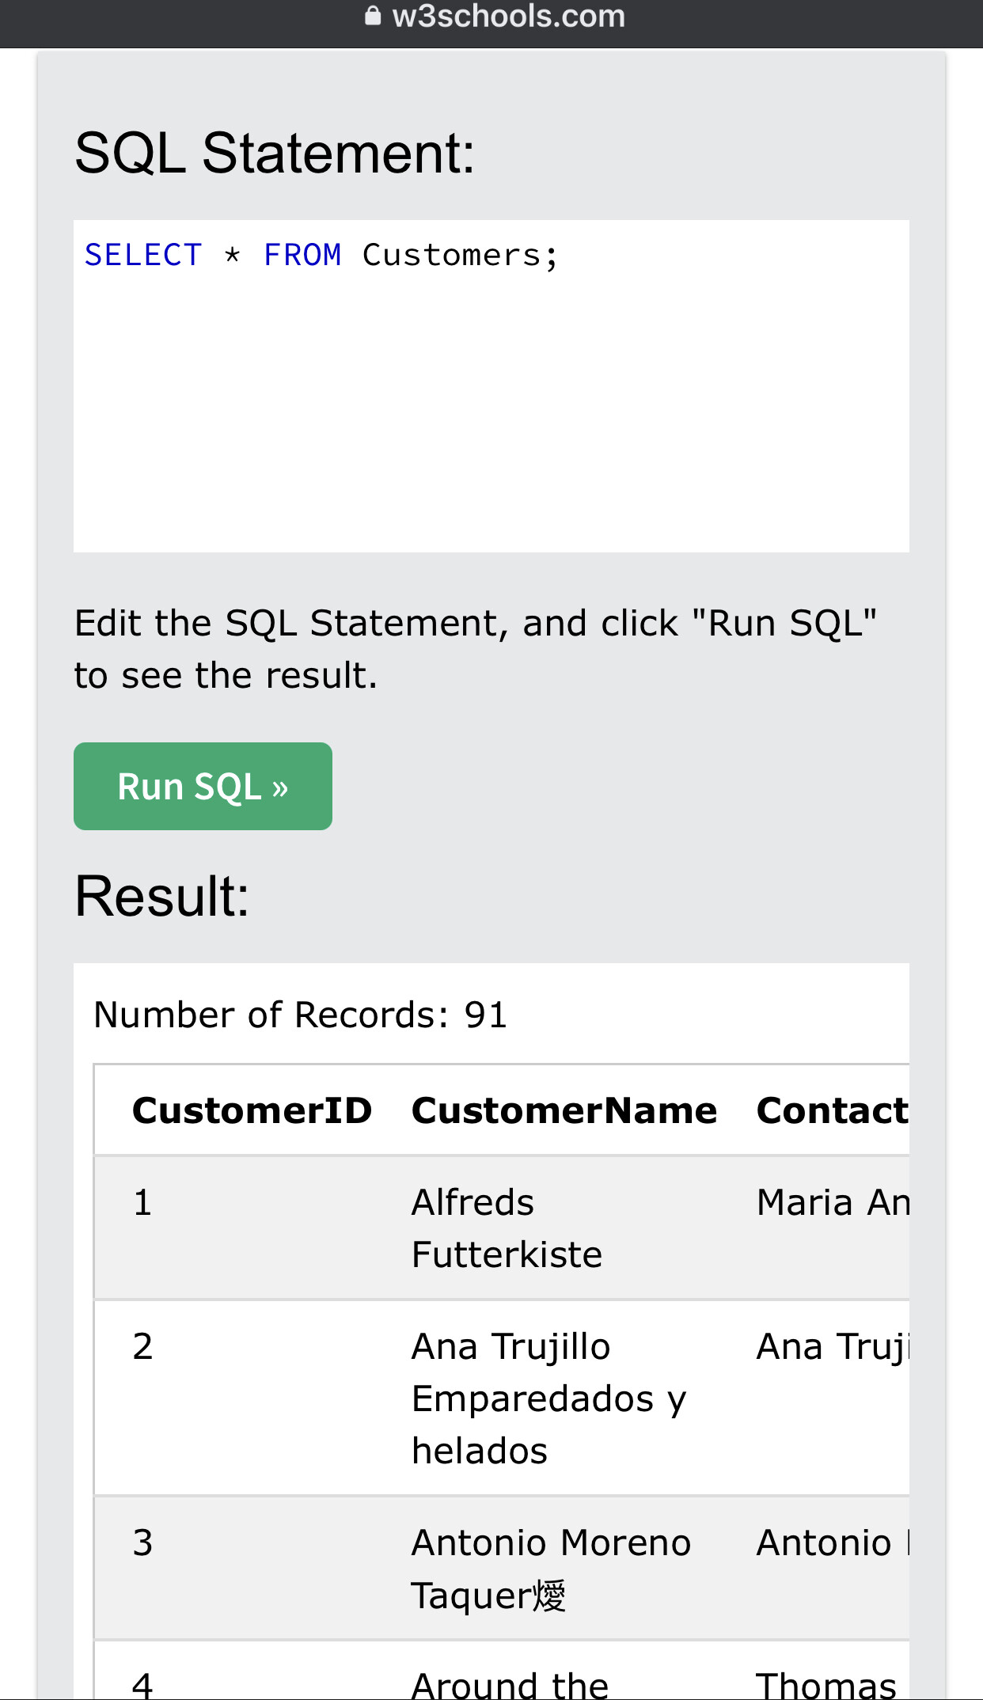Screen dimensions: 983x1700
Task: Click the SQL Statement: heading
Action: tap(275, 154)
